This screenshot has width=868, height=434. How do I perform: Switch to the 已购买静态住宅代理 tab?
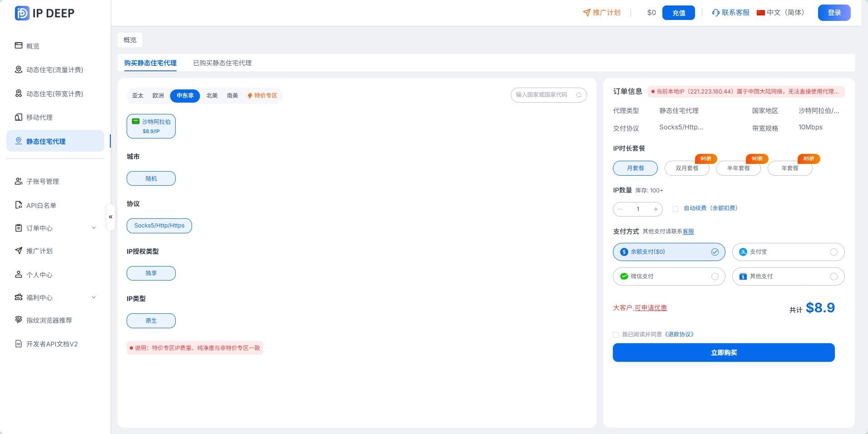[x=222, y=63]
